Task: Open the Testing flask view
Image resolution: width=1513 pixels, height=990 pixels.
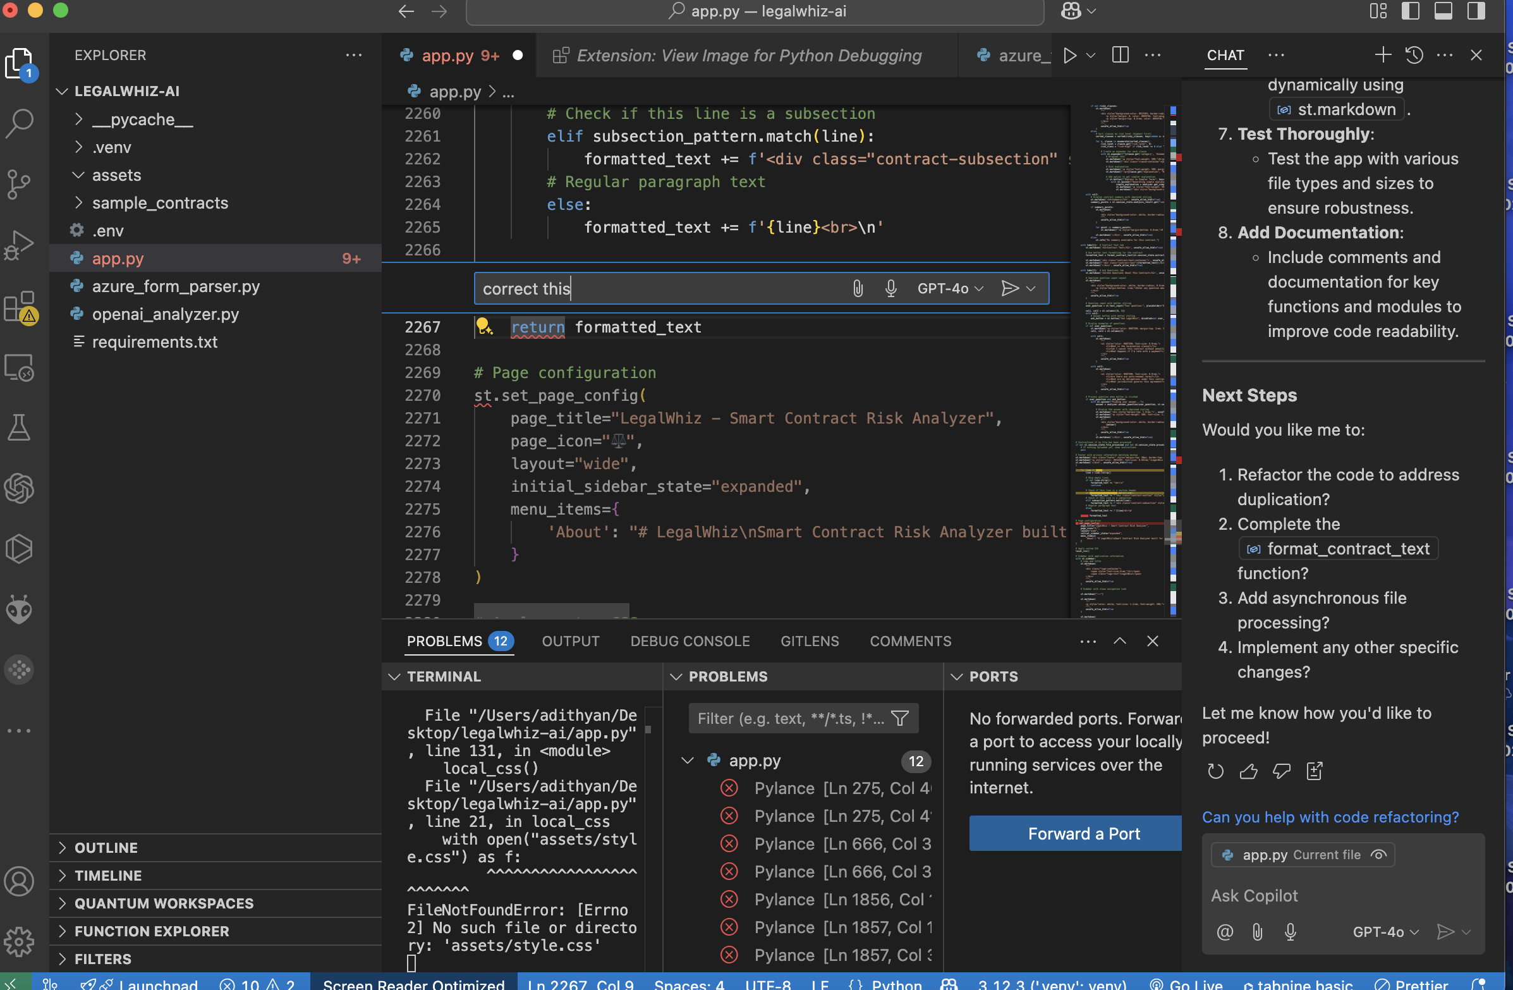Action: click(20, 427)
